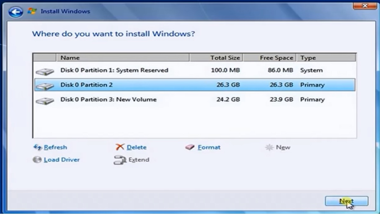Click the New partition star icon
Viewport: 380px width, 214px height.
coord(269,147)
